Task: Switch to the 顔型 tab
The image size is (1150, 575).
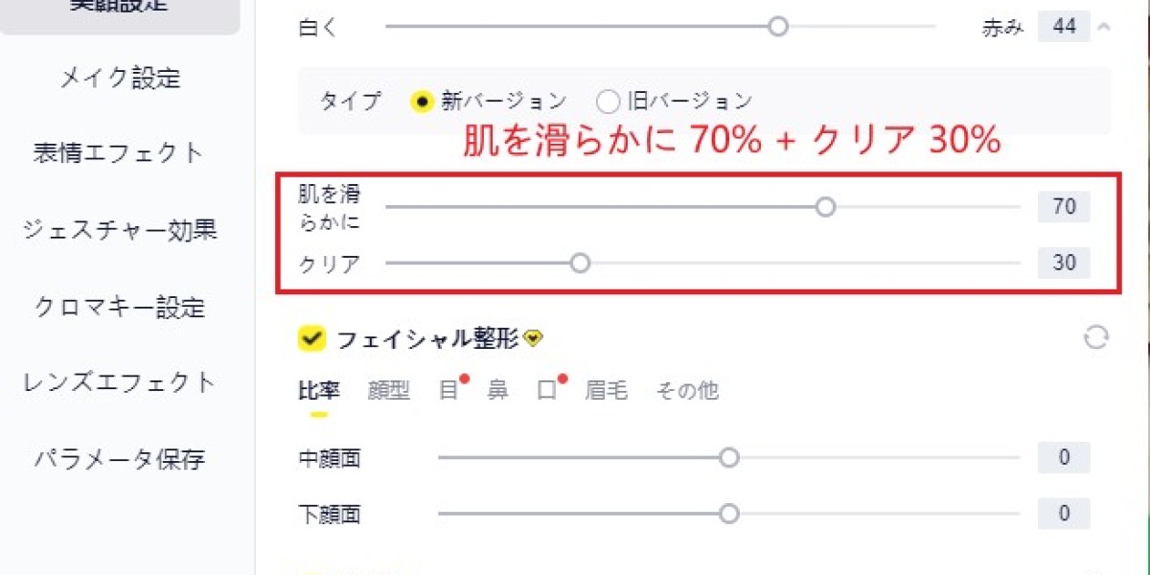Action: 387,390
